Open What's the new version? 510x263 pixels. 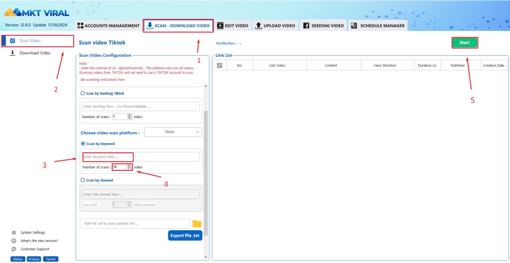[39, 241]
